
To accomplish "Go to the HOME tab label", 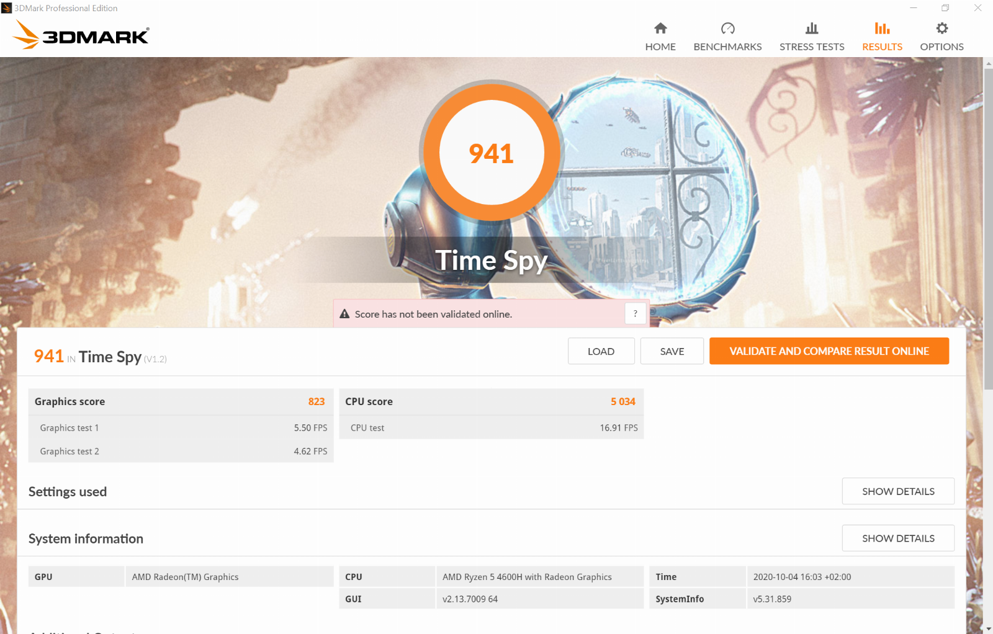I will 660,47.
